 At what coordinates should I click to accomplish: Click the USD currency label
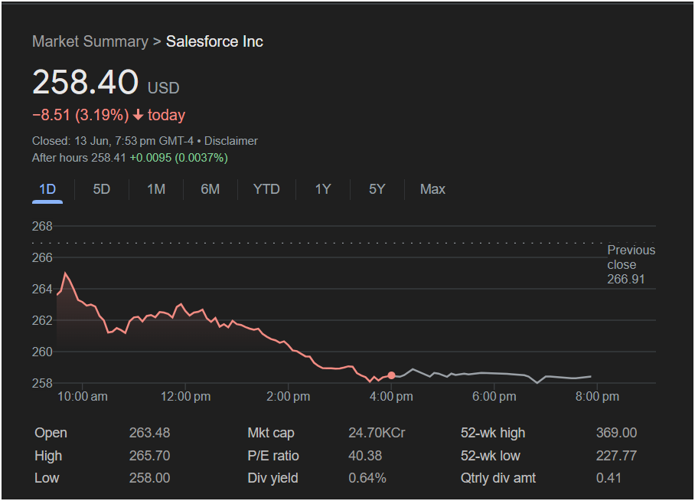coord(164,88)
